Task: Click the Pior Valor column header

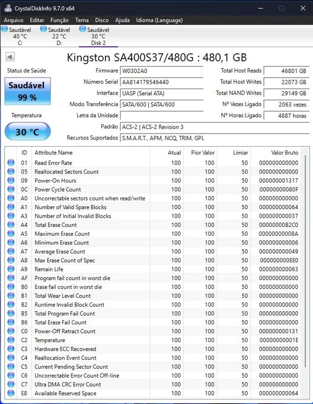Action: pyautogui.click(x=200, y=153)
